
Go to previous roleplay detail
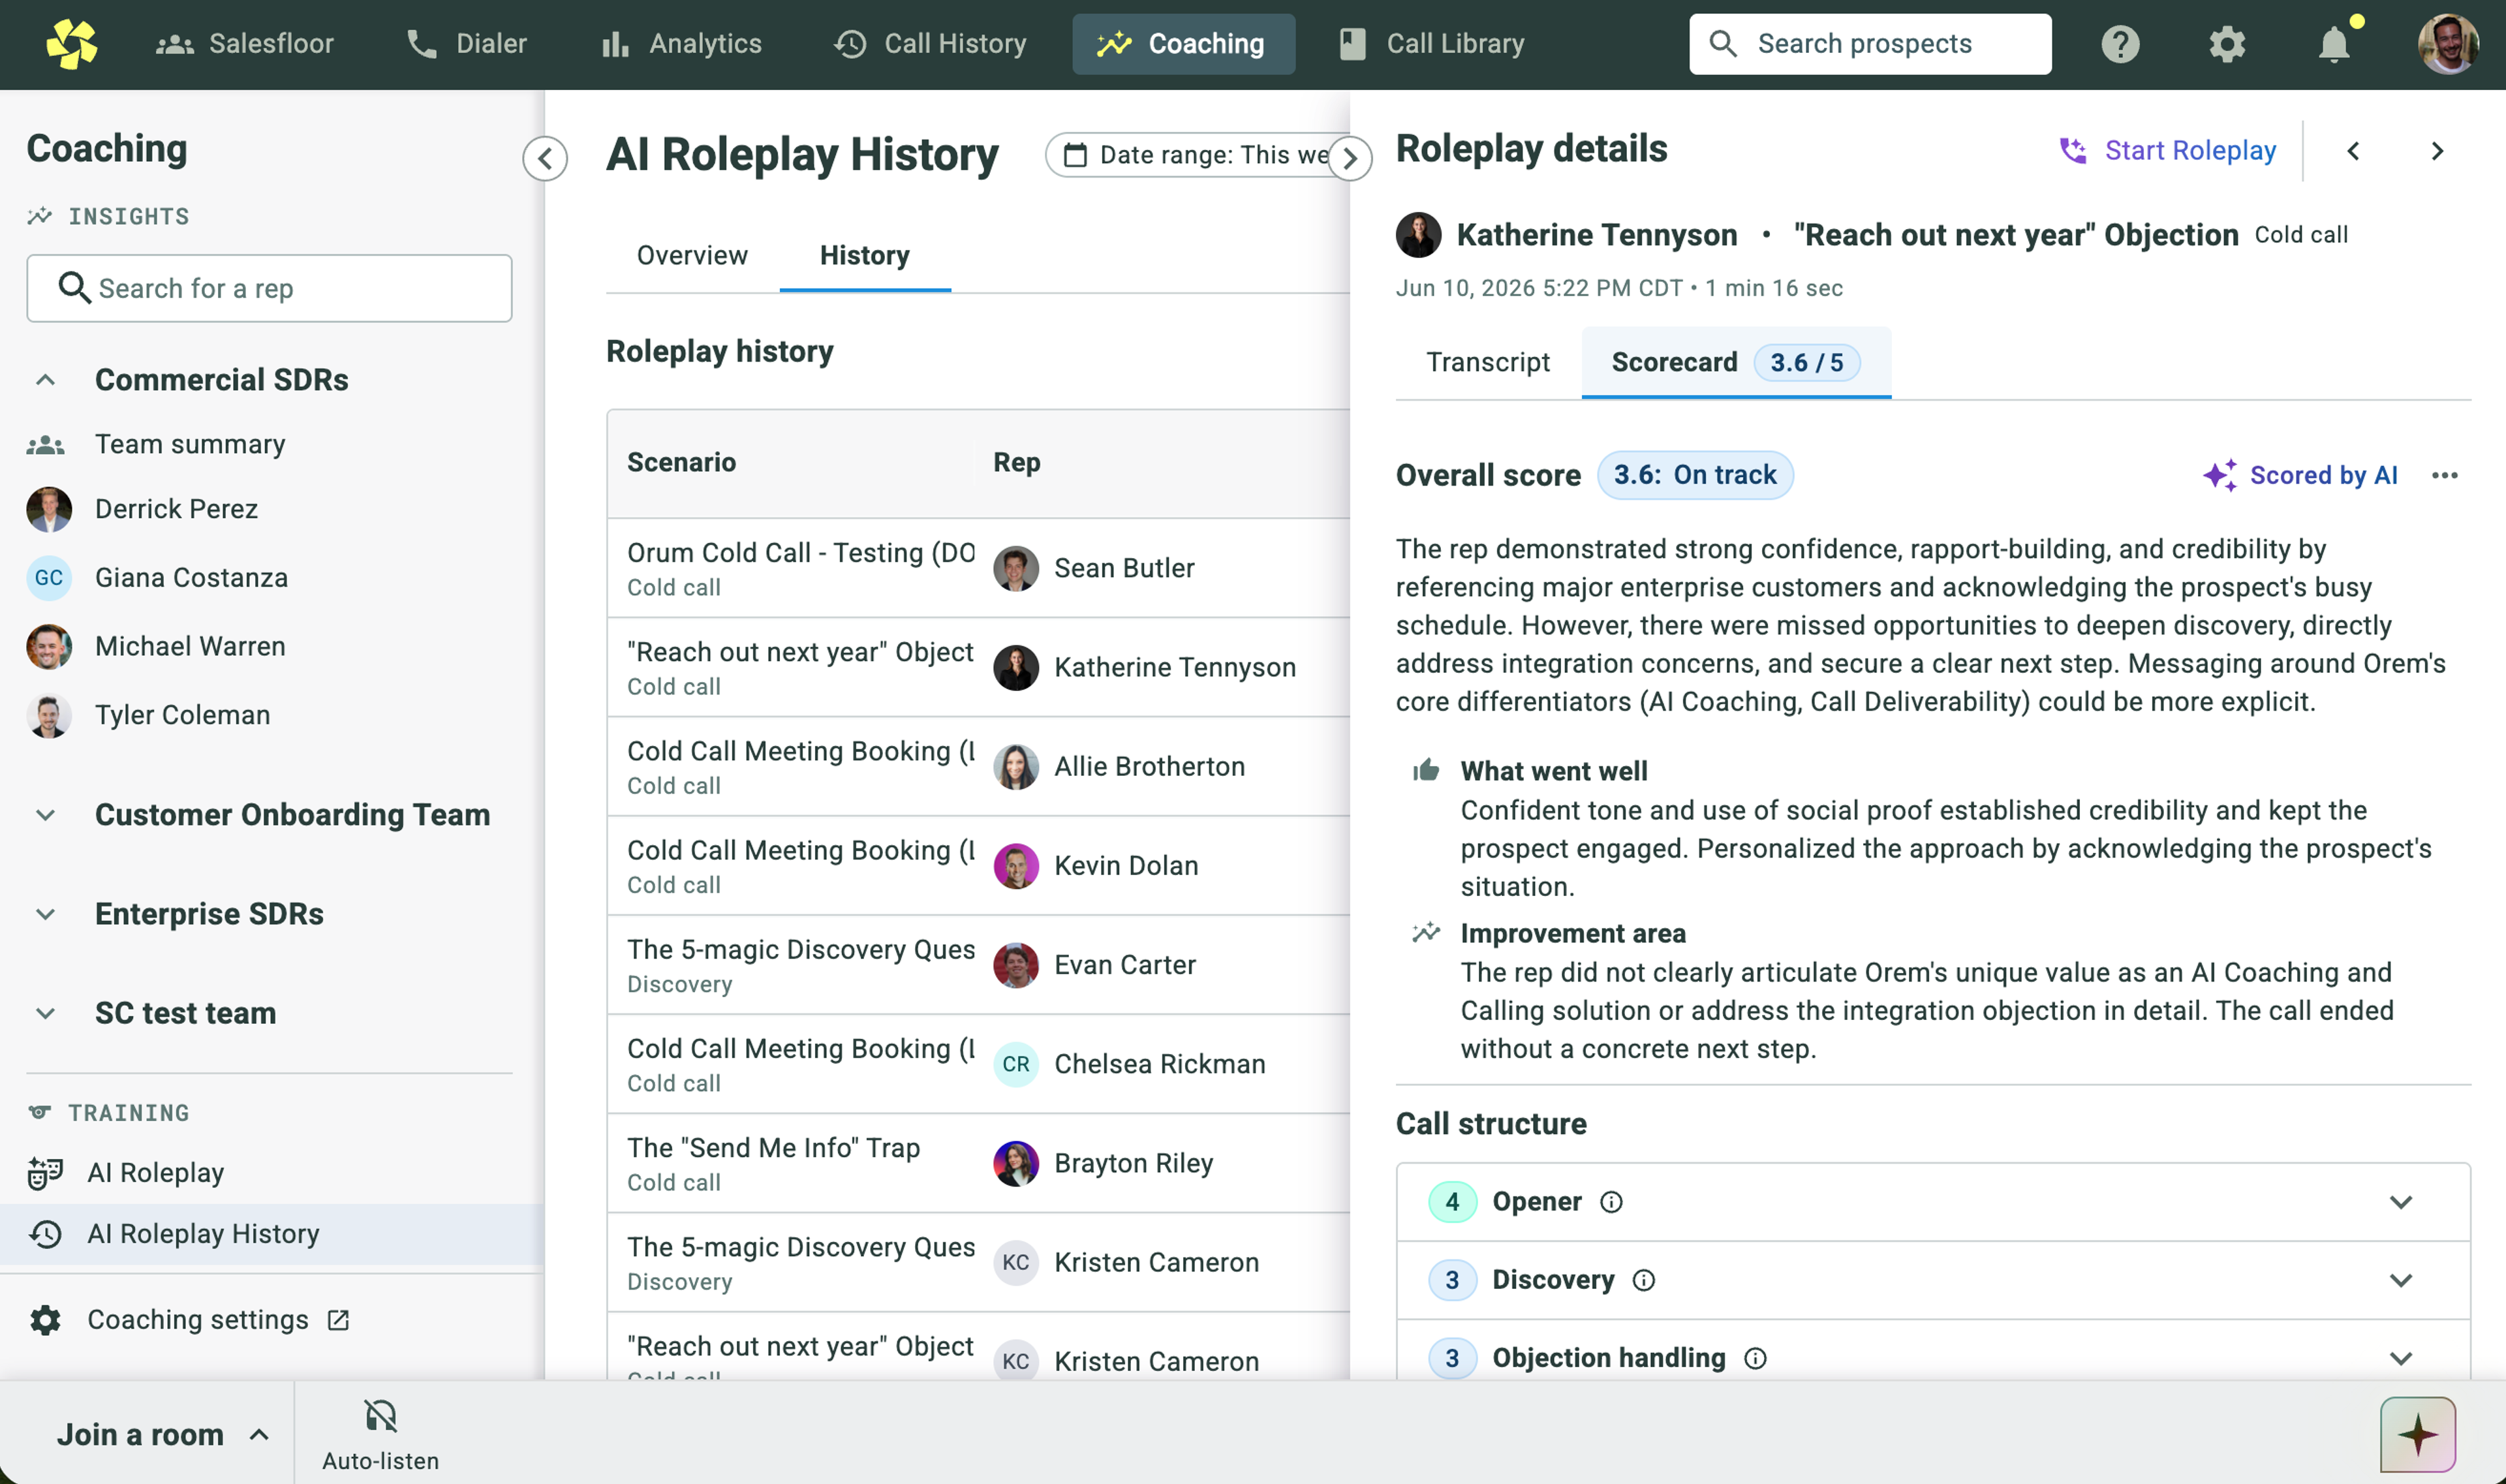click(2353, 151)
